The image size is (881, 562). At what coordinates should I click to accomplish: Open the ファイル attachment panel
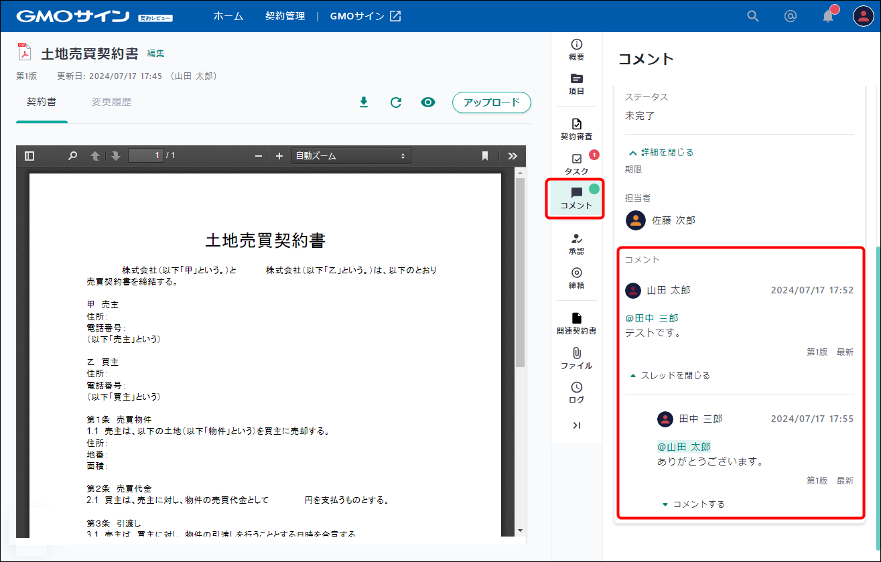[576, 358]
